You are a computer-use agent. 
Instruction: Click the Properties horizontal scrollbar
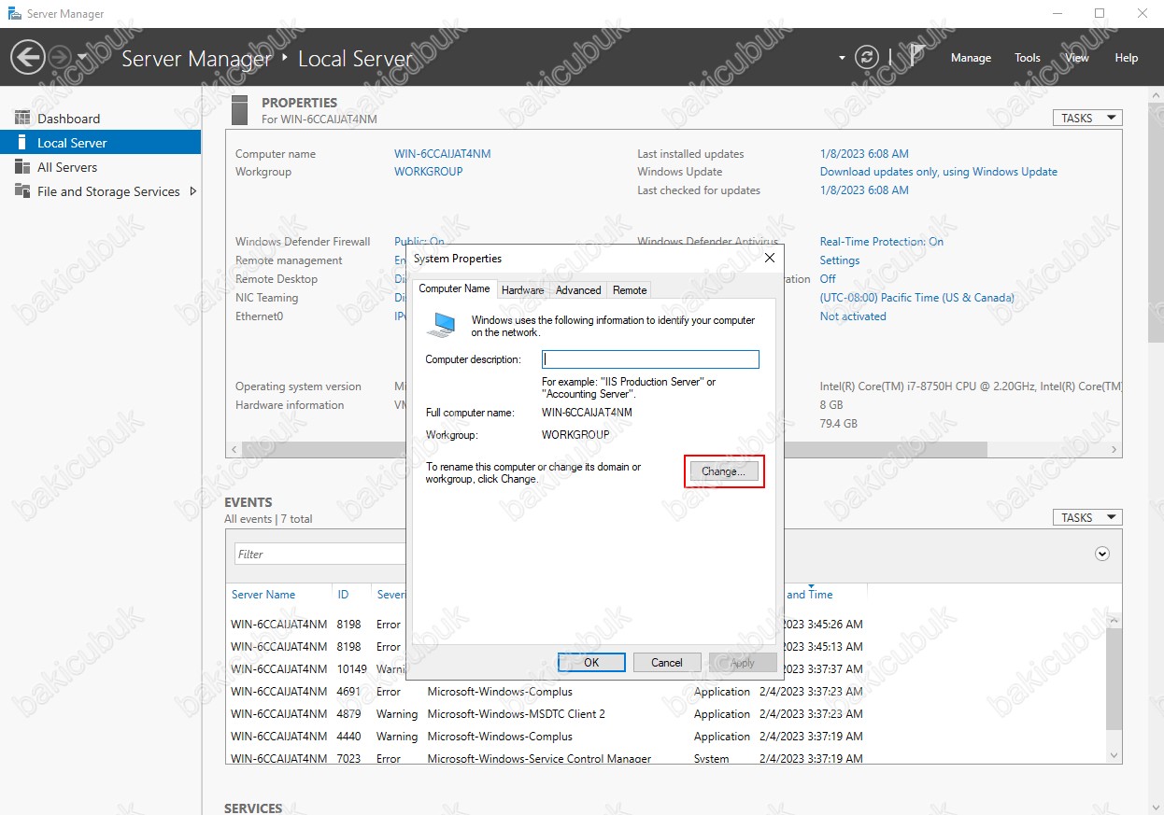(614, 449)
